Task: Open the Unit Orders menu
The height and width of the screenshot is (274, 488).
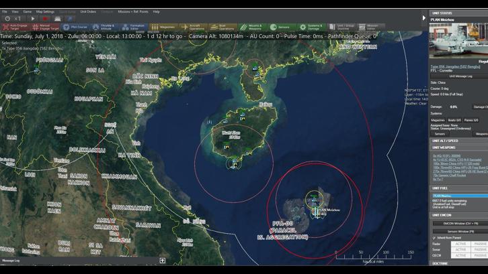Action: pyautogui.click(x=88, y=12)
